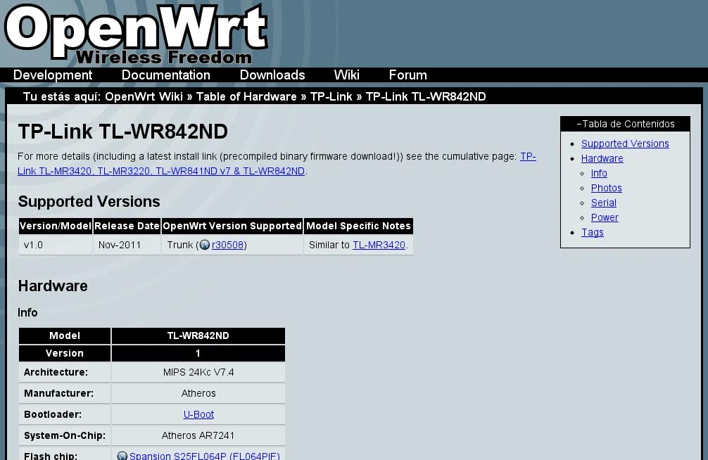The height and width of the screenshot is (460, 708).
Task: Jump to Photos in contents
Action: click(x=607, y=188)
